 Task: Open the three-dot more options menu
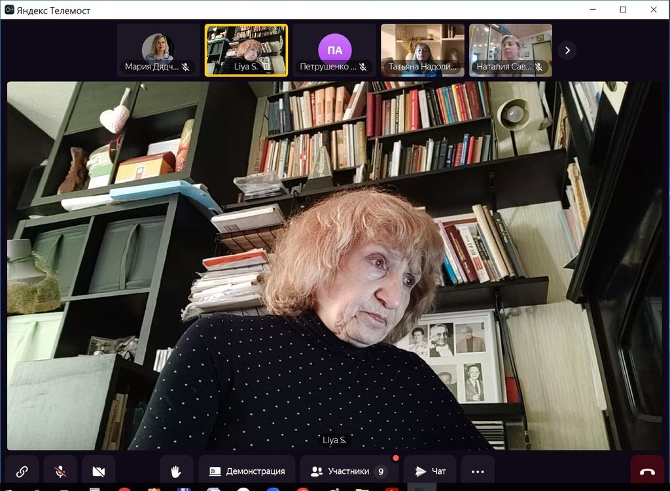478,471
